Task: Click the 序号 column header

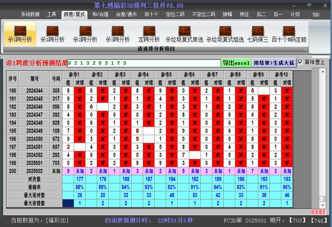Action: [13, 79]
